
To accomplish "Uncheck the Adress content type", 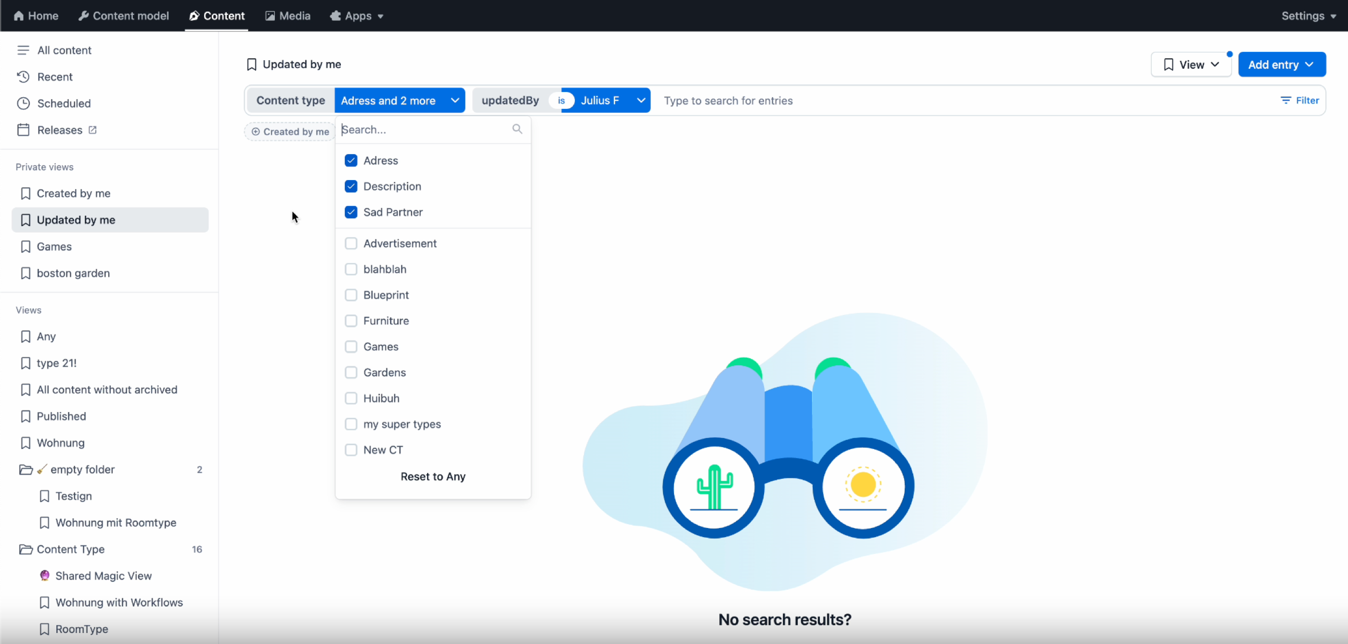I will [x=351, y=161].
